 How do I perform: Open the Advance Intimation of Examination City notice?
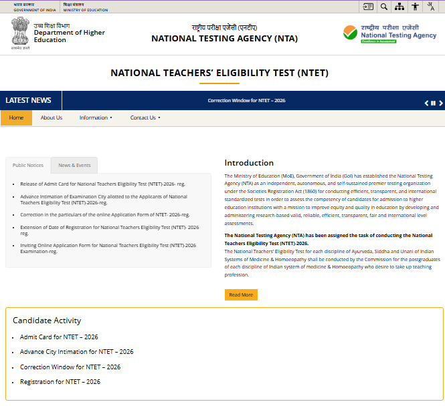(104, 200)
